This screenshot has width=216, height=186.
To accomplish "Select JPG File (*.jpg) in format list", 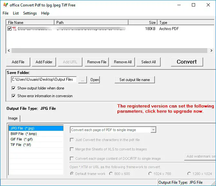I will pos(36,128).
